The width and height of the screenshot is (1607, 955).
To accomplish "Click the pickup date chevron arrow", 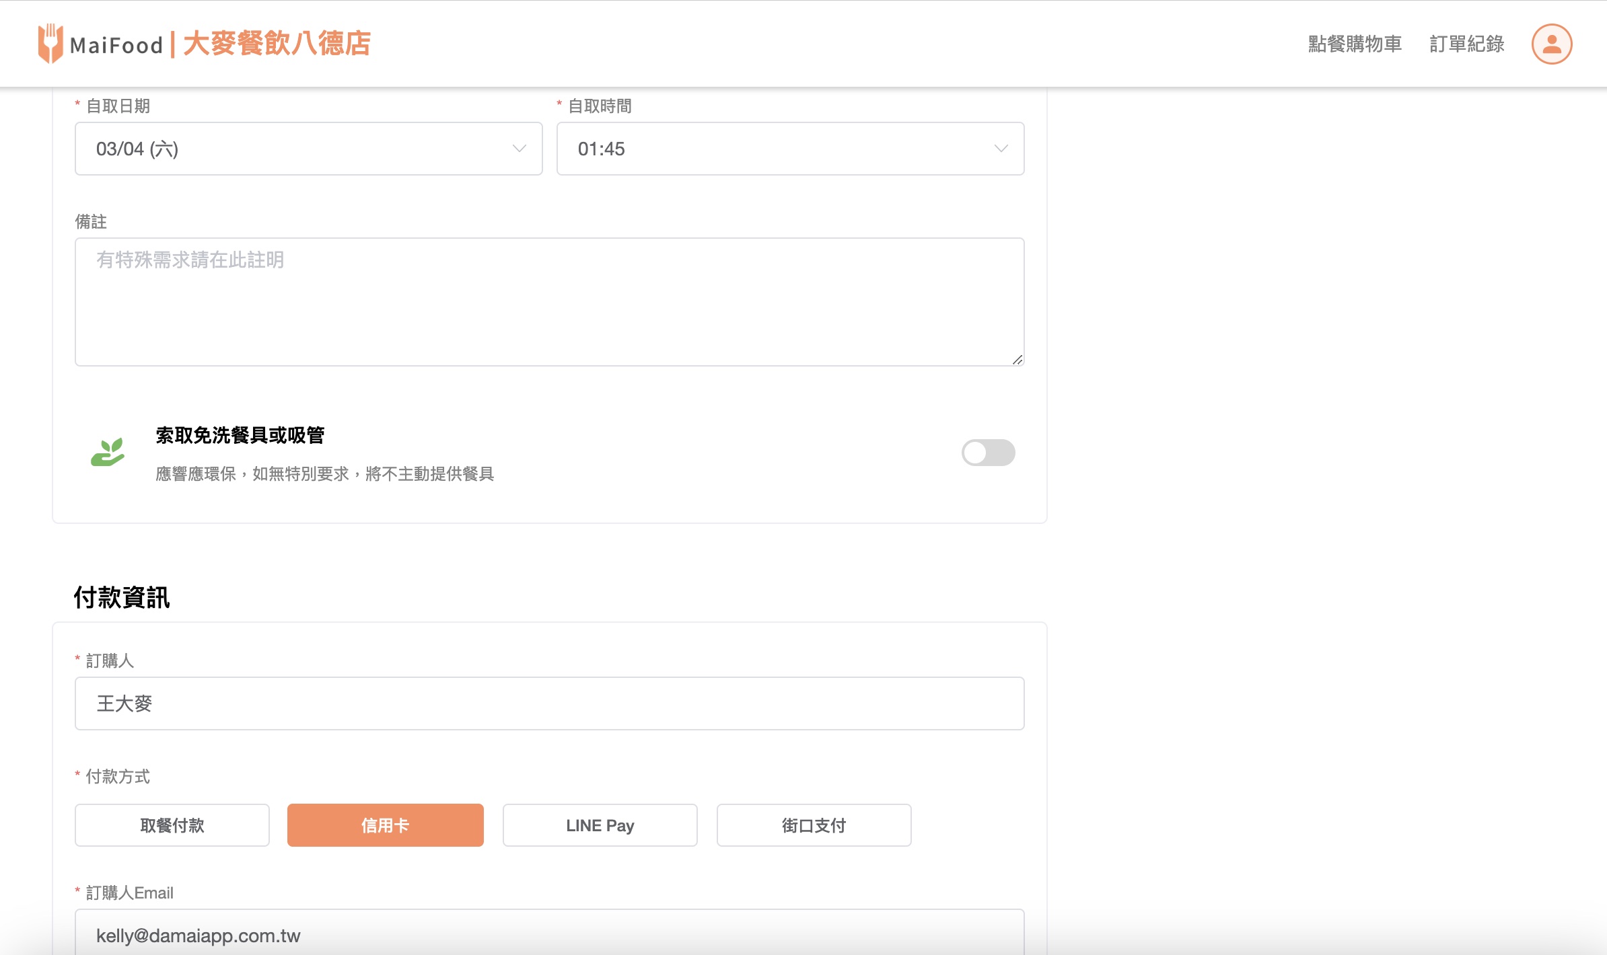I will click(519, 149).
